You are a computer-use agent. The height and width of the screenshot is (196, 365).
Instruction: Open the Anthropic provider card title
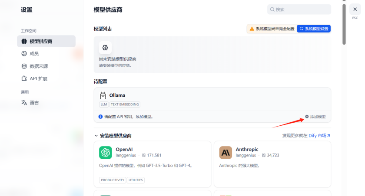(247, 149)
